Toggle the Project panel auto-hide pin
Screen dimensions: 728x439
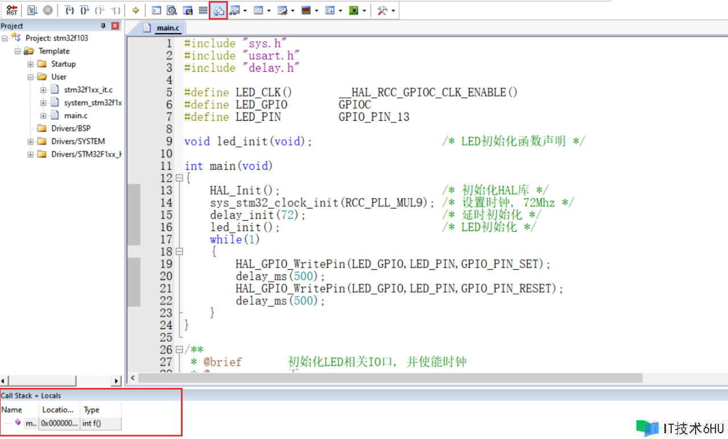(x=103, y=26)
